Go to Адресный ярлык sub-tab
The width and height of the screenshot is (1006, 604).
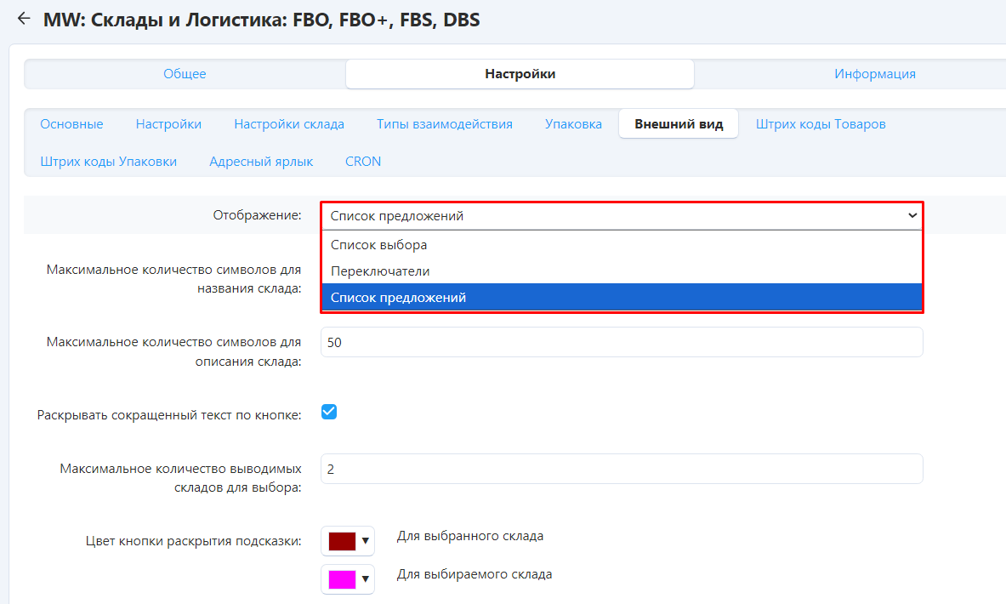(x=261, y=162)
